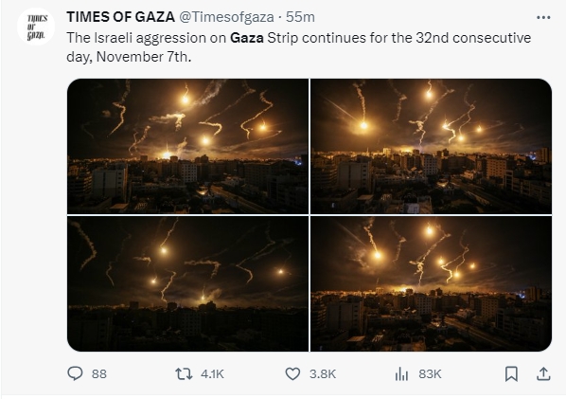The image size is (566, 399).
Task: Click the 88 replies count
Action: pyautogui.click(x=98, y=373)
